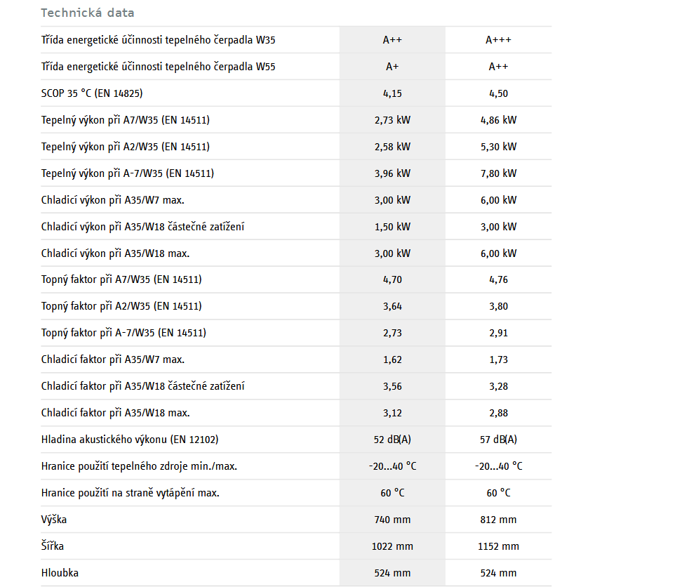
Task: Click the Hladina akustického výkonu row label
Action: tap(130, 440)
